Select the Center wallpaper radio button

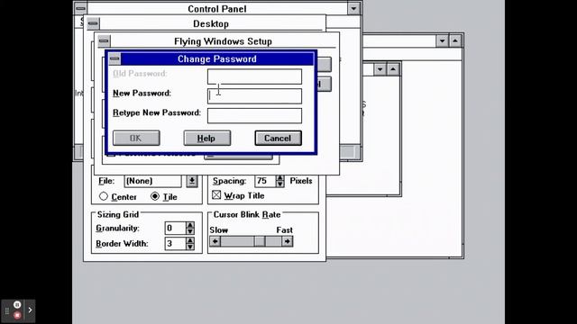[x=104, y=196]
